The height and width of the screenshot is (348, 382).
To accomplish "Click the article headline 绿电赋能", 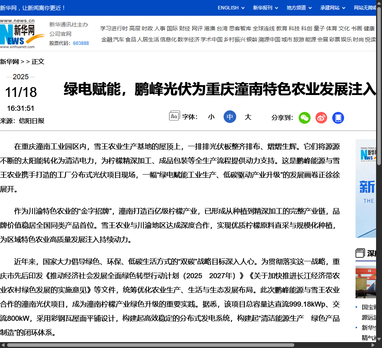I will pyautogui.click(x=220, y=89).
